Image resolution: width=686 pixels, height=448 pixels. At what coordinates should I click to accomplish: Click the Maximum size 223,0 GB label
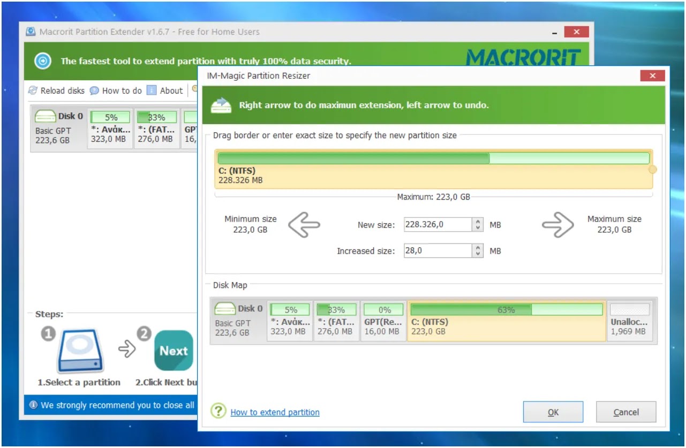click(x=614, y=224)
